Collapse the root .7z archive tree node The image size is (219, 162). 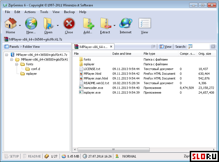tap(7, 55)
